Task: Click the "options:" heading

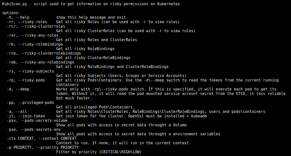Action: pos(11,13)
